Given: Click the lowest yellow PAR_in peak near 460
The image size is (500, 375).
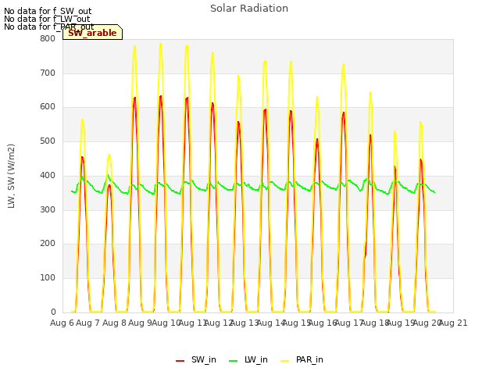Looking at the screenshot, I should 109,155.
